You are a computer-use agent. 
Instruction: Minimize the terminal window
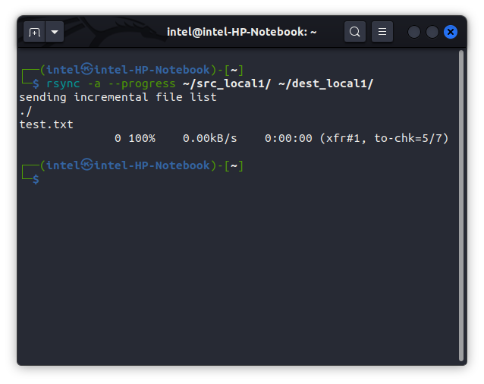tap(414, 32)
